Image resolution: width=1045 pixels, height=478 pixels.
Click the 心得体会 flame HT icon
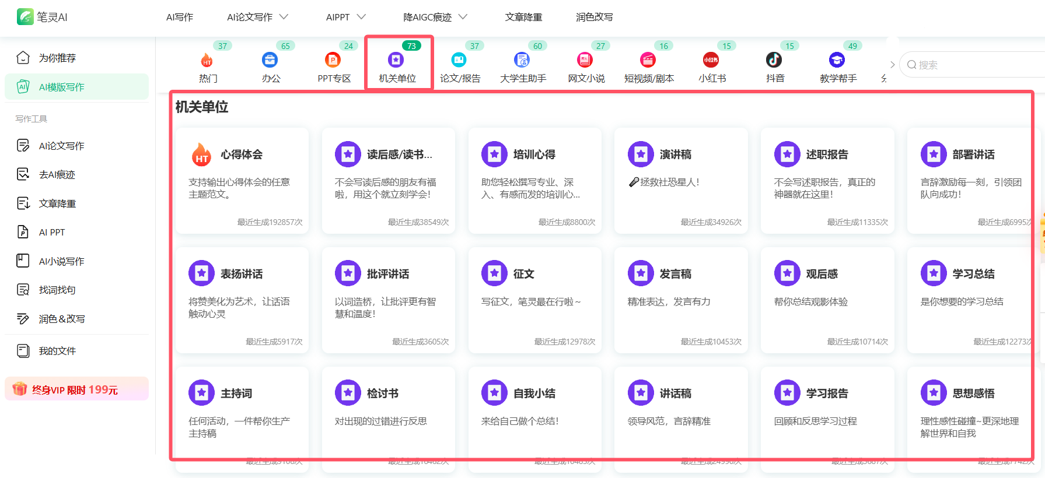pyautogui.click(x=201, y=154)
